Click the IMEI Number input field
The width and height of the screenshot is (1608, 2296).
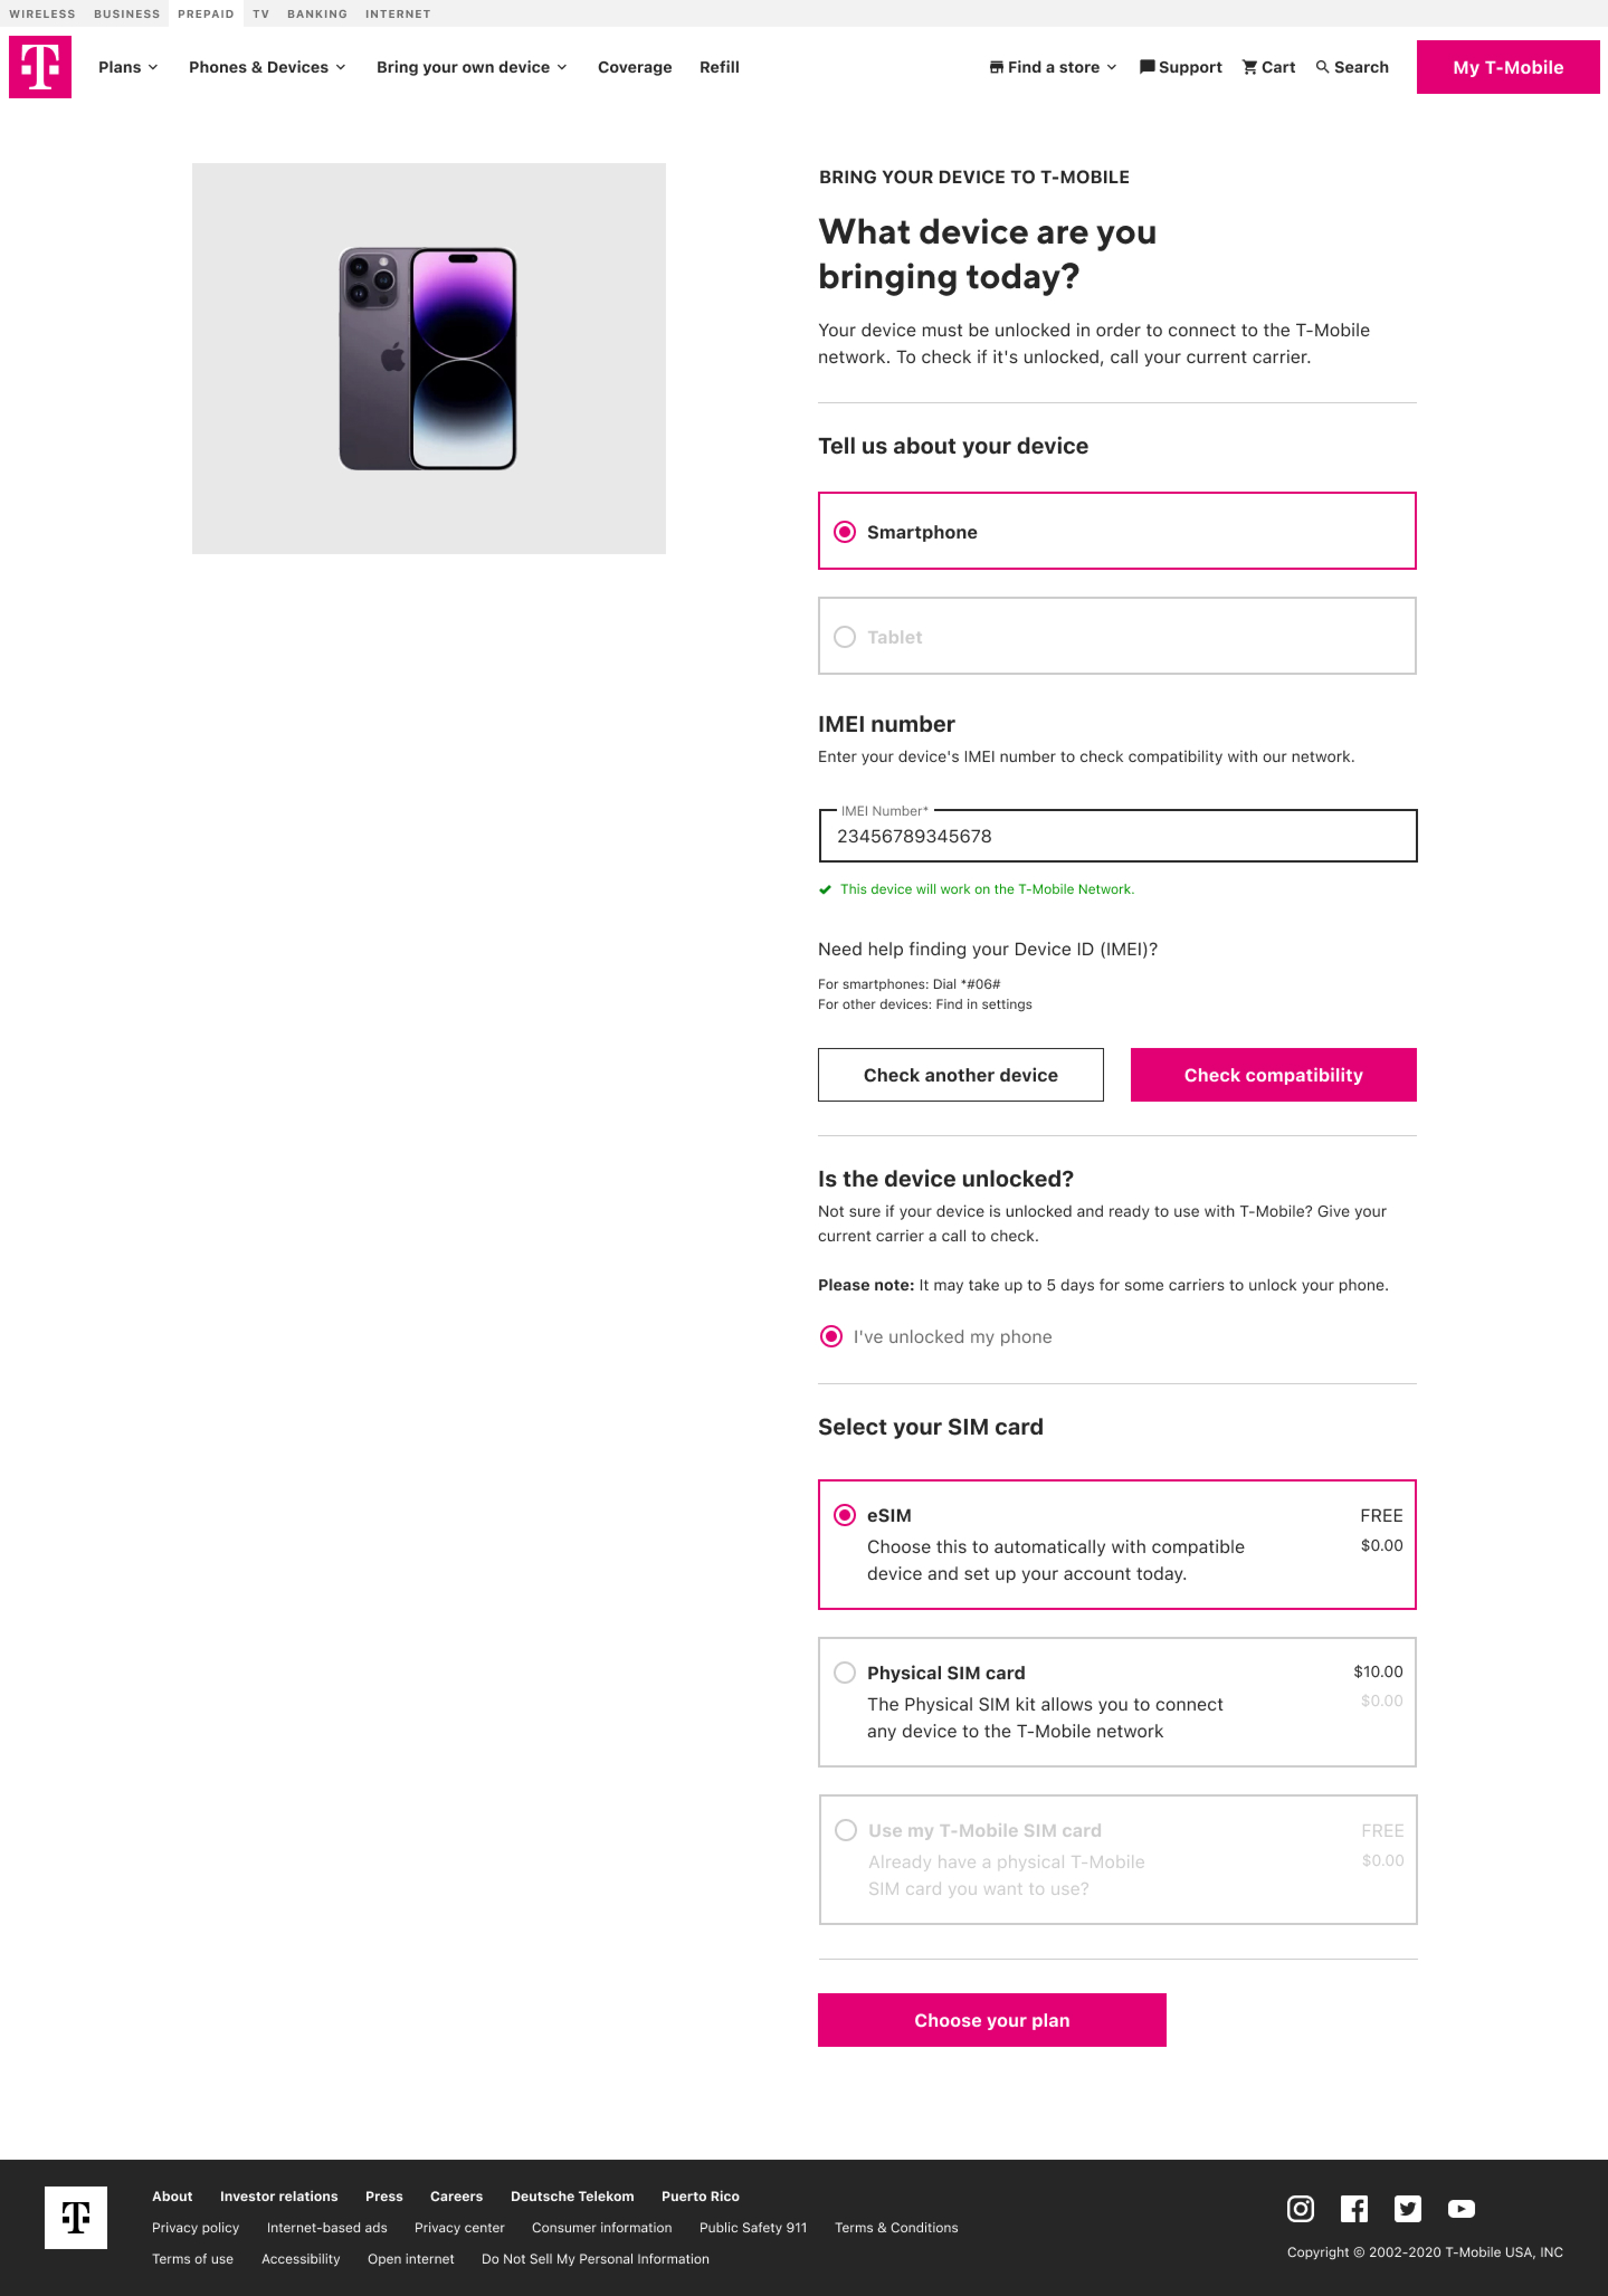[1117, 836]
